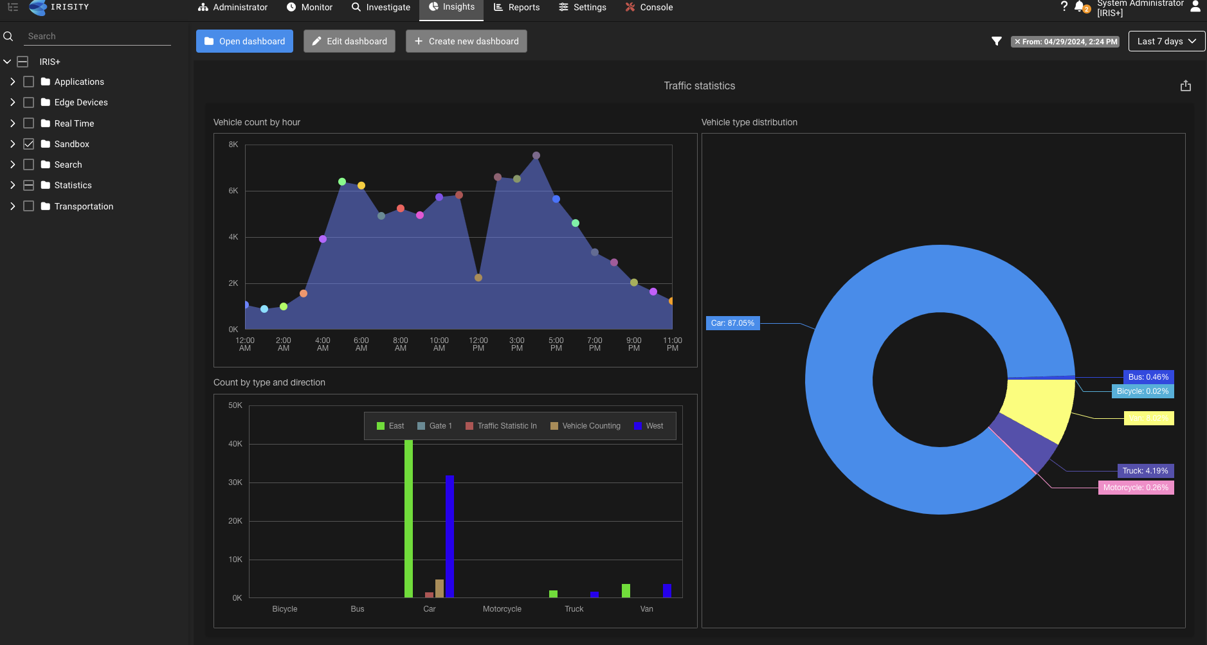The image size is (1207, 645).
Task: Uncheck the Sandbox folder checkbox
Action: 28,143
